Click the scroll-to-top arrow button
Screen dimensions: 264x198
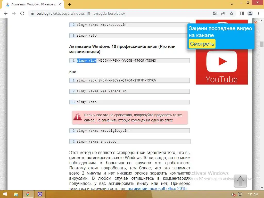coord(240,181)
